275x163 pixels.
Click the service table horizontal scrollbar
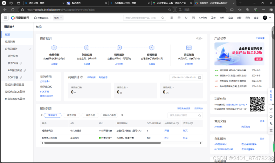click(102, 143)
